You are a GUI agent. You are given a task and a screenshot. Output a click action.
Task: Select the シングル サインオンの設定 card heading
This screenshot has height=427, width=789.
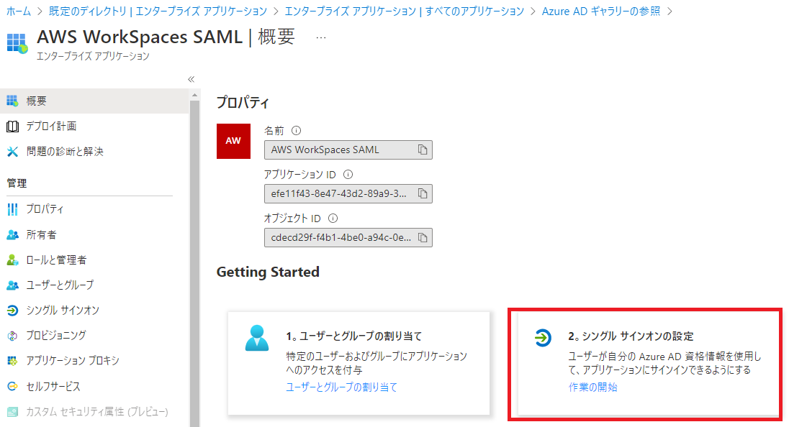tap(631, 336)
